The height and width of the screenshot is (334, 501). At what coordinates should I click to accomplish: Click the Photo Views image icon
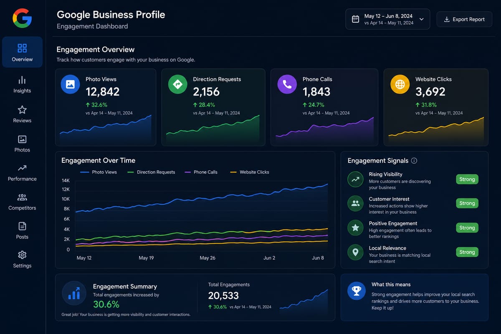point(70,84)
